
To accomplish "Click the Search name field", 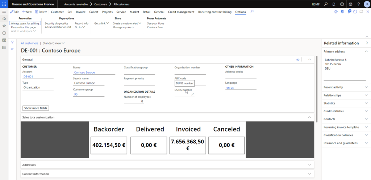I will (x=88, y=83).
